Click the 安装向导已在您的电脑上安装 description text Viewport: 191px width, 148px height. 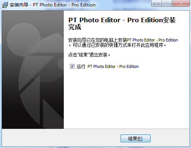[x=123, y=43]
